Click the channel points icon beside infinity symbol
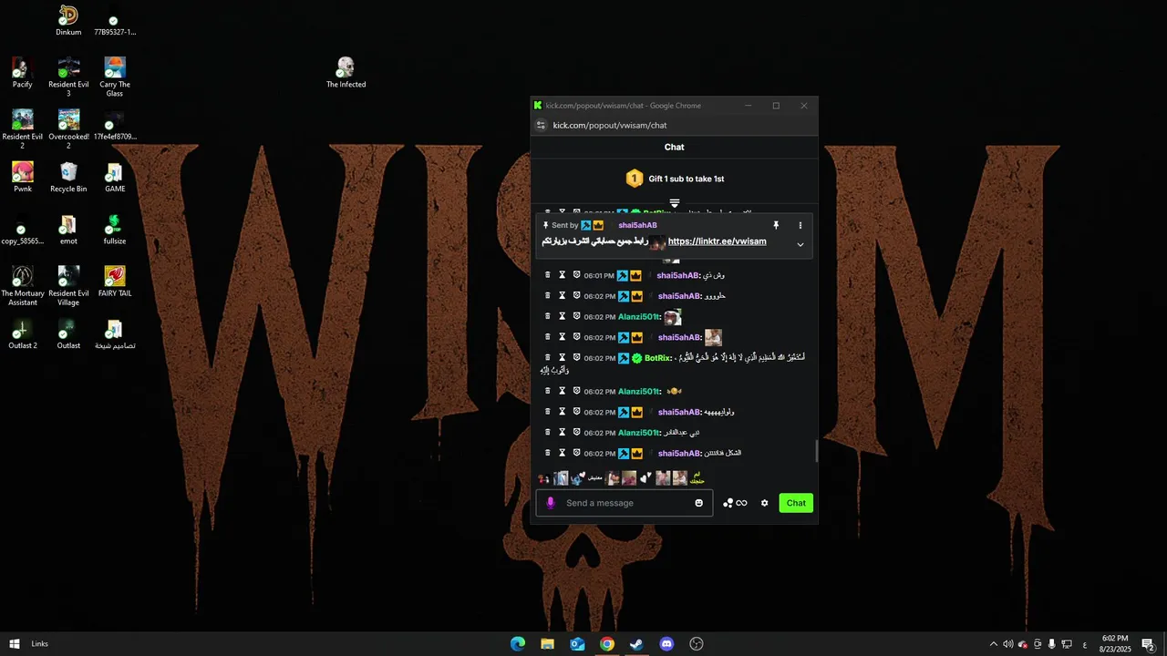1167x656 pixels. pos(728,503)
